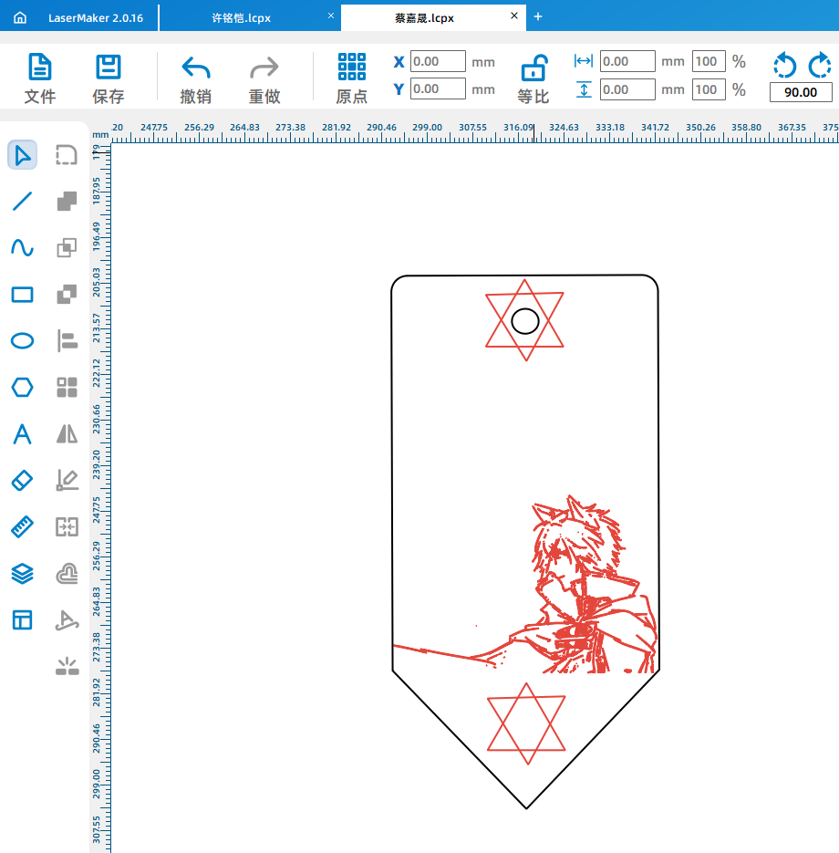
Task: Select the ellipse shape tool
Action: tap(23, 341)
